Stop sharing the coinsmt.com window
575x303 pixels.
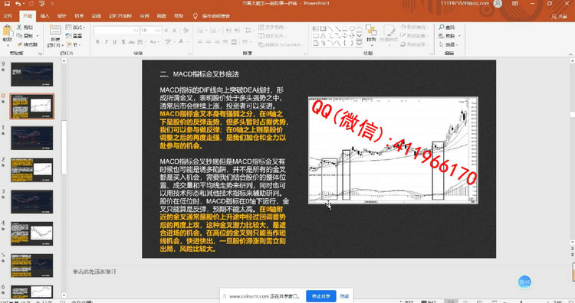point(321,296)
